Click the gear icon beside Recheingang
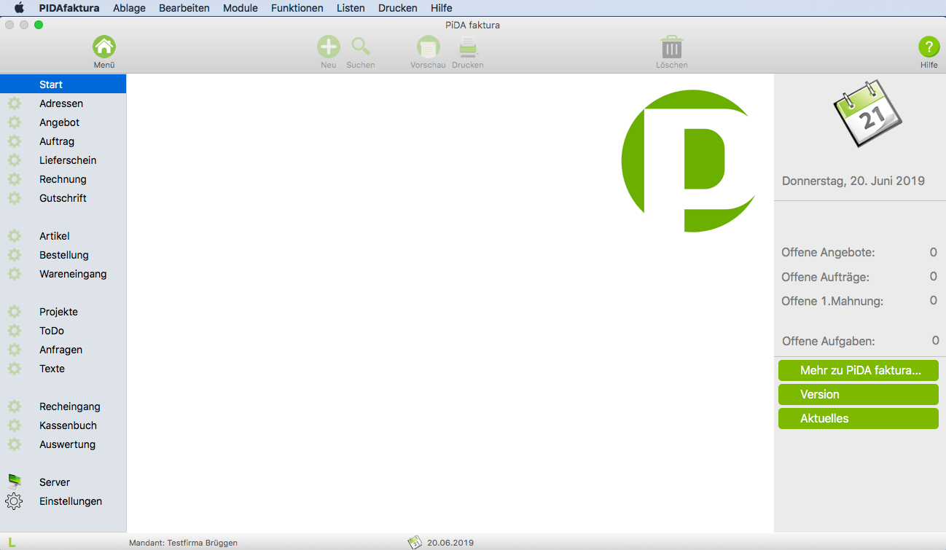This screenshot has width=946, height=550. tap(14, 406)
